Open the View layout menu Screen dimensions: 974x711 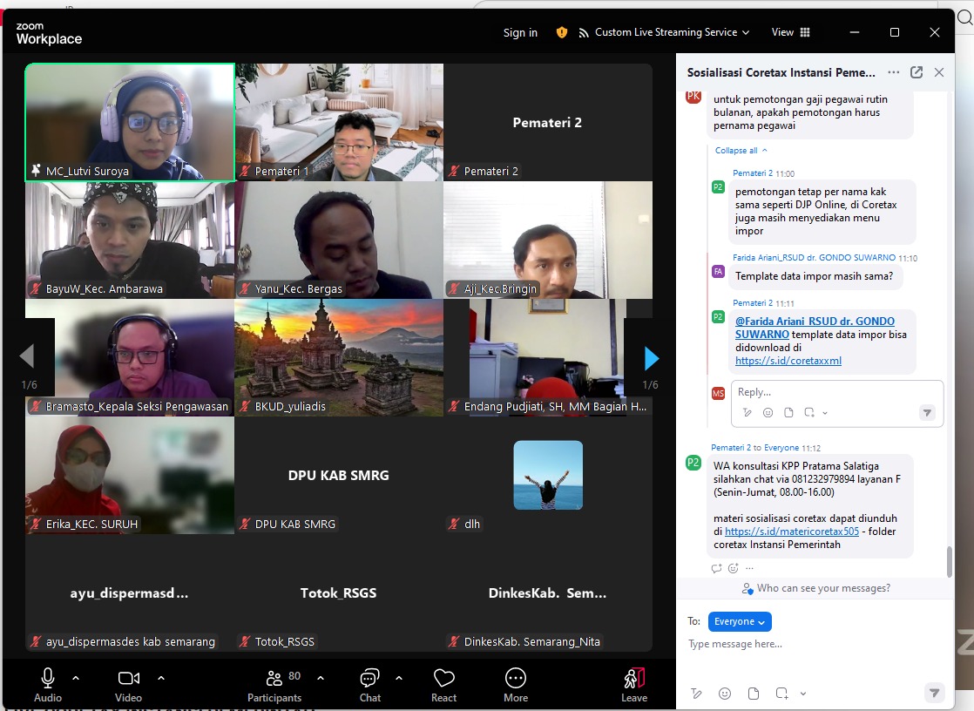pos(790,32)
